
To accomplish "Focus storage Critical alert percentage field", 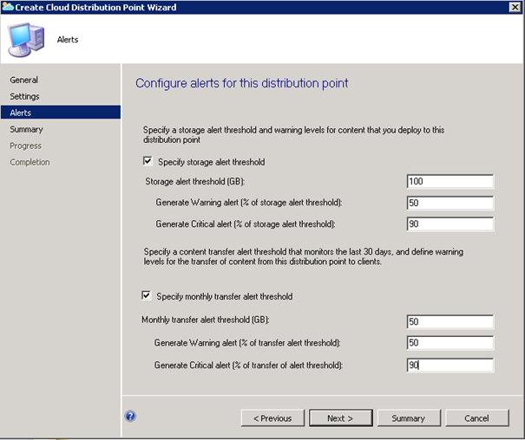I will (450, 224).
